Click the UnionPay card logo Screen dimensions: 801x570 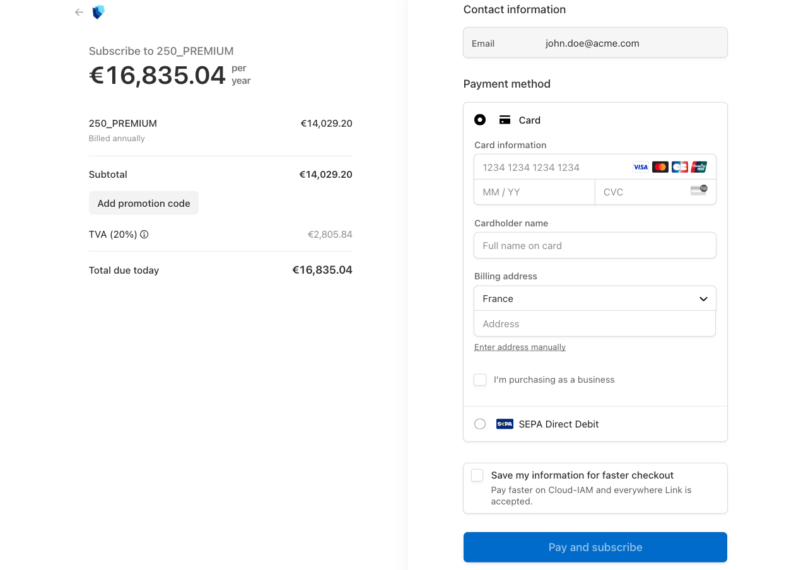coord(699,167)
